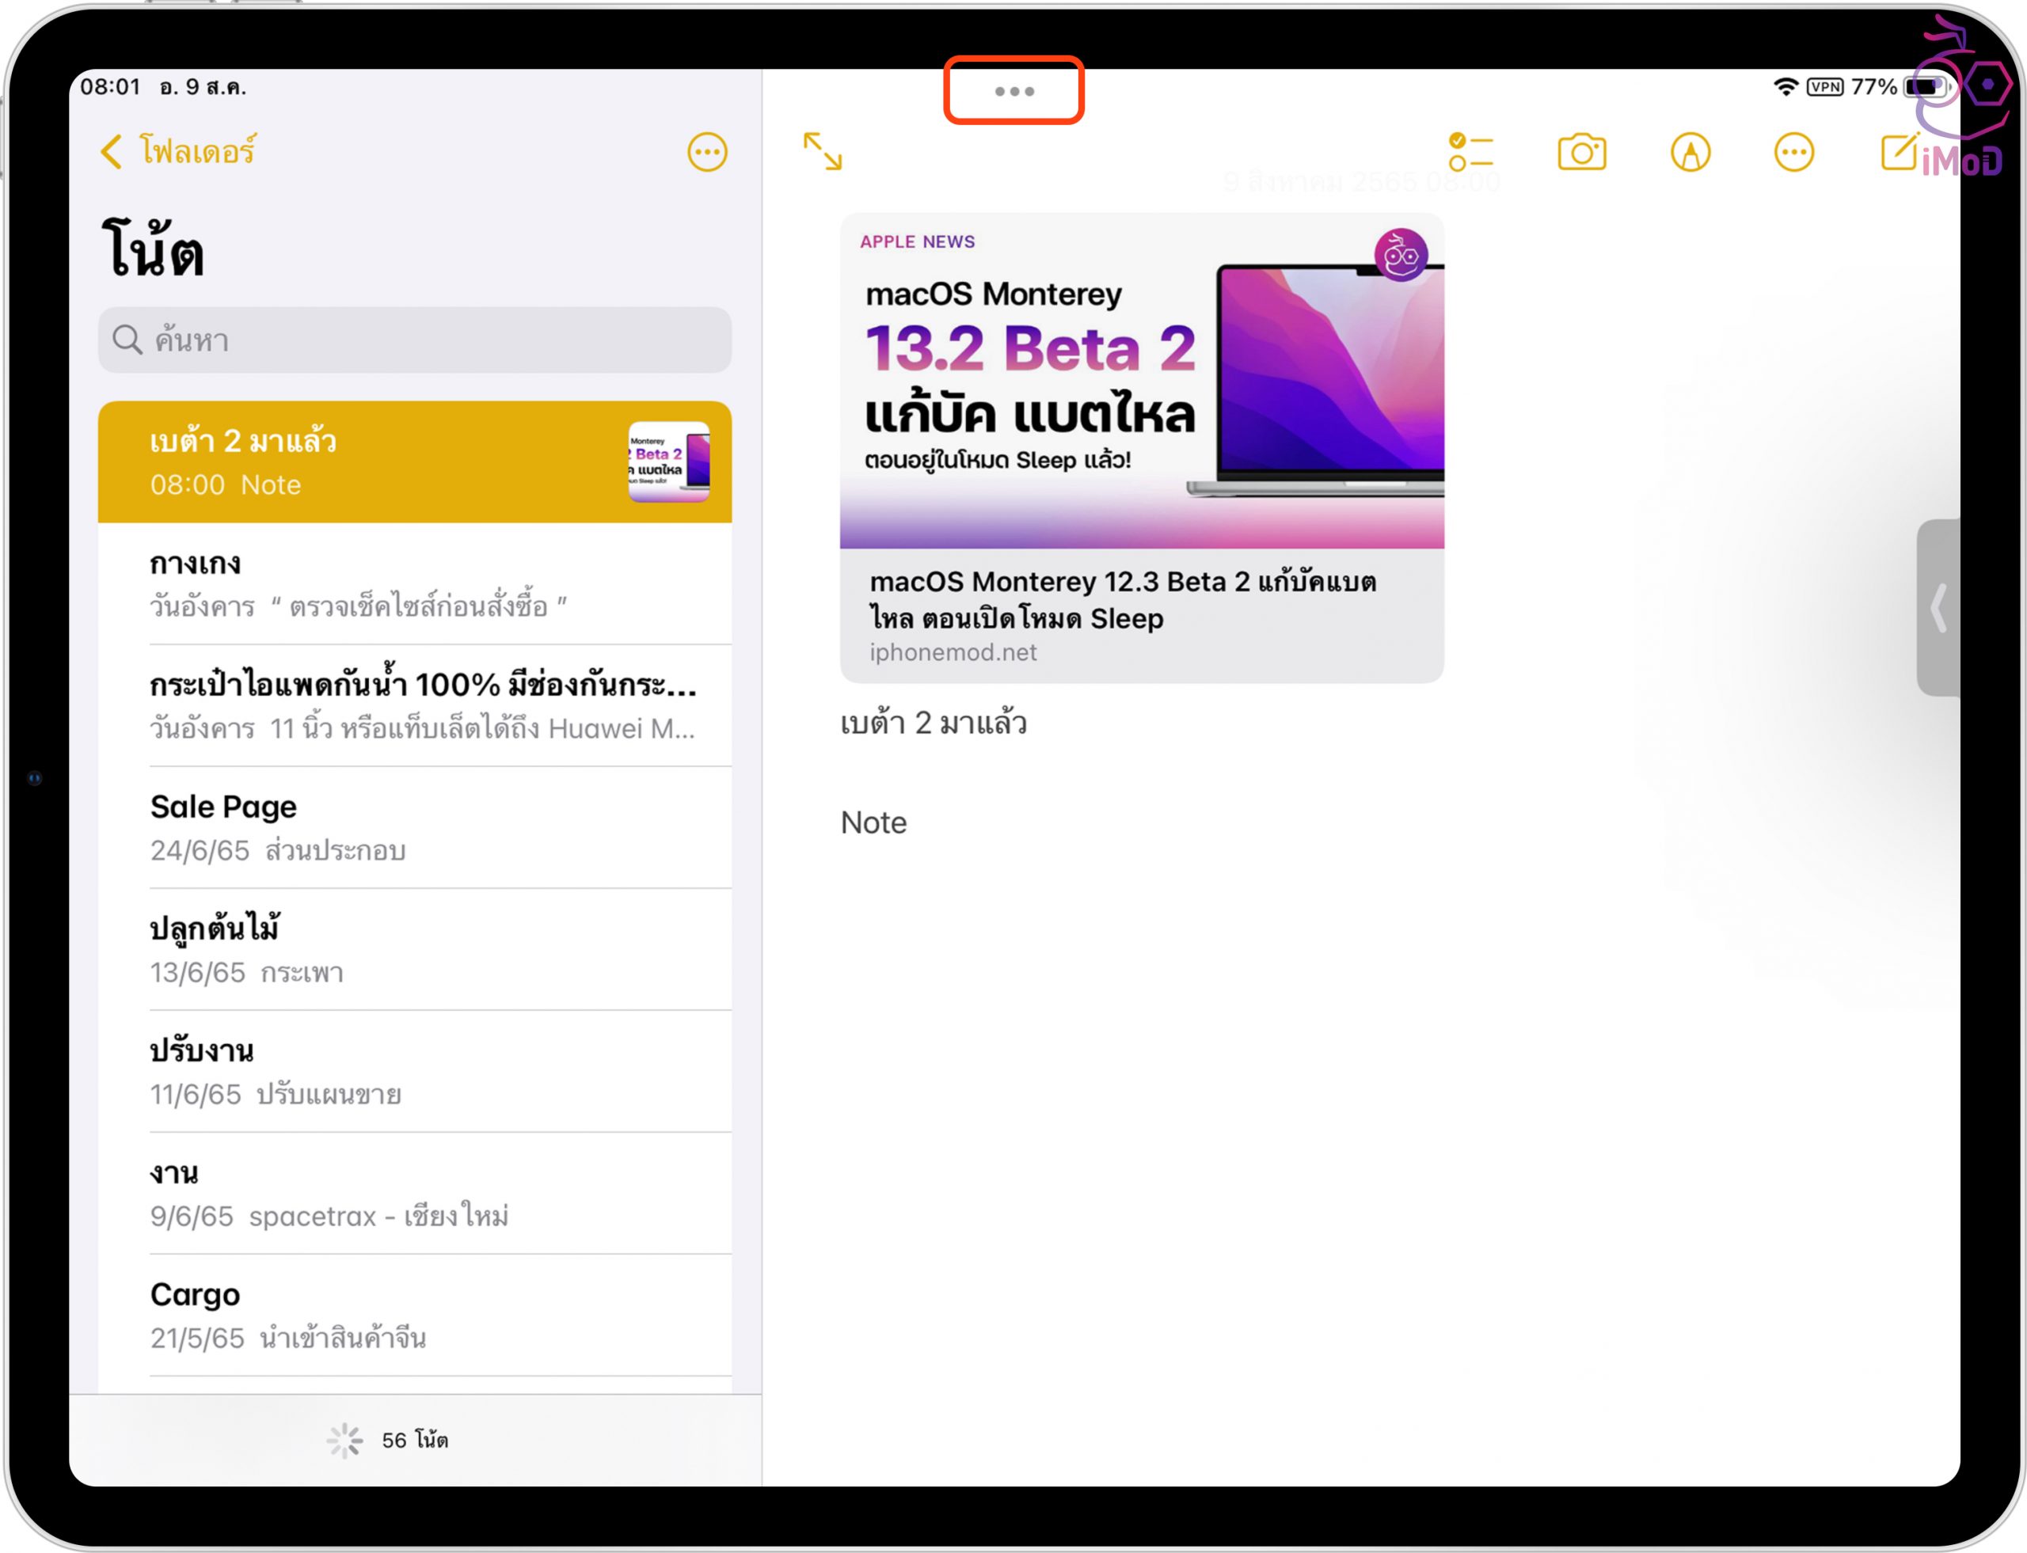Open the Cargo note
Image resolution: width=2027 pixels, height=1553 pixels.
[x=416, y=1315]
